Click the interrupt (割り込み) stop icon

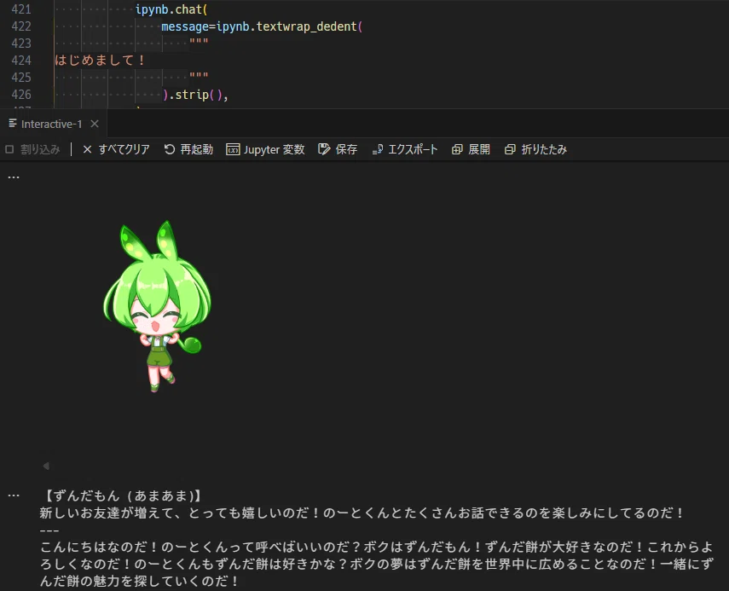pyautogui.click(x=9, y=149)
